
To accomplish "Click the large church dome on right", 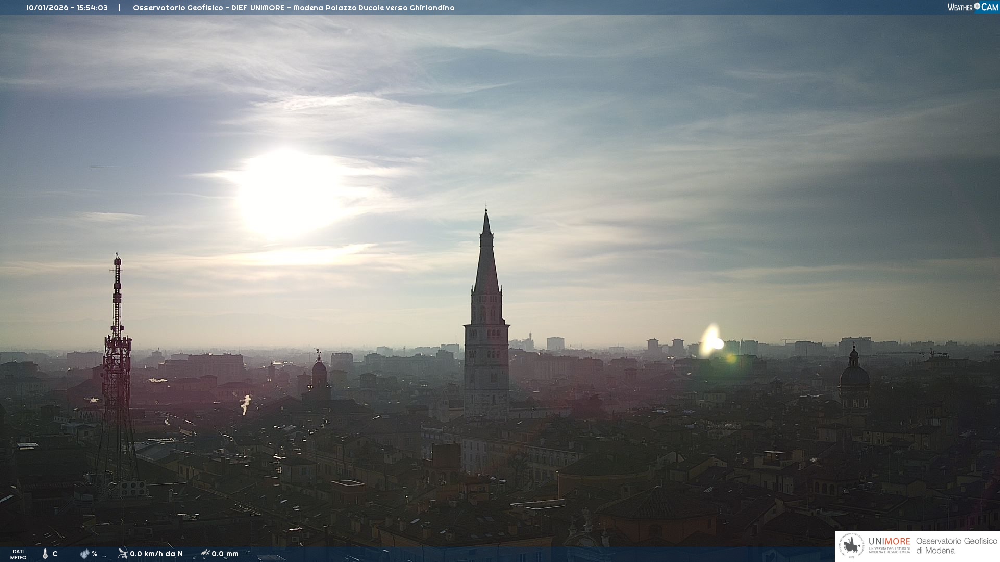I will [x=854, y=376].
